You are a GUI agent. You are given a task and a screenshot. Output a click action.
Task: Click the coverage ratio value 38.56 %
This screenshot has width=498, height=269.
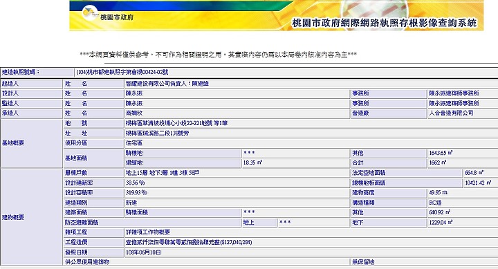(x=136, y=183)
